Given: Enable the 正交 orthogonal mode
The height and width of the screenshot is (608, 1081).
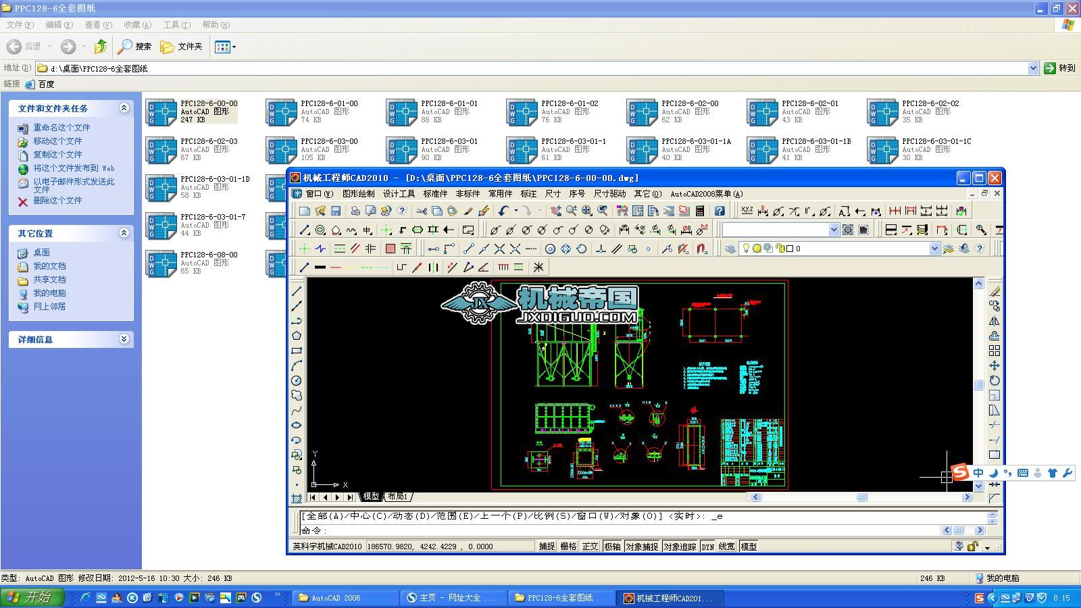Looking at the screenshot, I should (589, 547).
